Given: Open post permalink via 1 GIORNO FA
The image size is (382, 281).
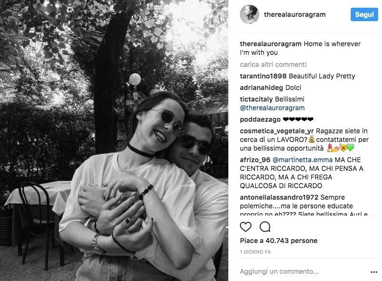Looking at the screenshot, I should point(255,252).
